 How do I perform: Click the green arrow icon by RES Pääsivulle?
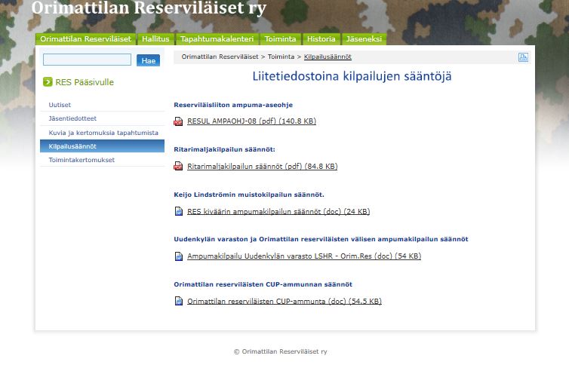[48, 82]
